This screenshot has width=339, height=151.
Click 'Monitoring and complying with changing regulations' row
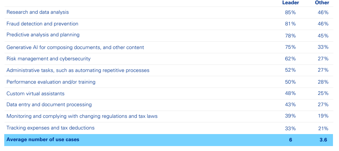click(82, 116)
